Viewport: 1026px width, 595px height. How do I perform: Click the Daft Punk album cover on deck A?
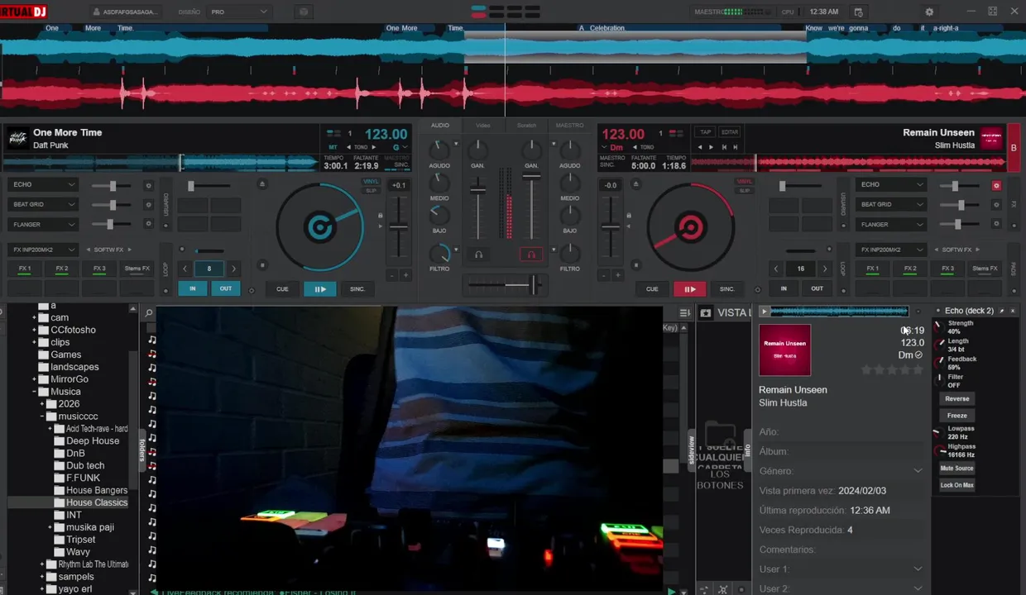(x=17, y=138)
